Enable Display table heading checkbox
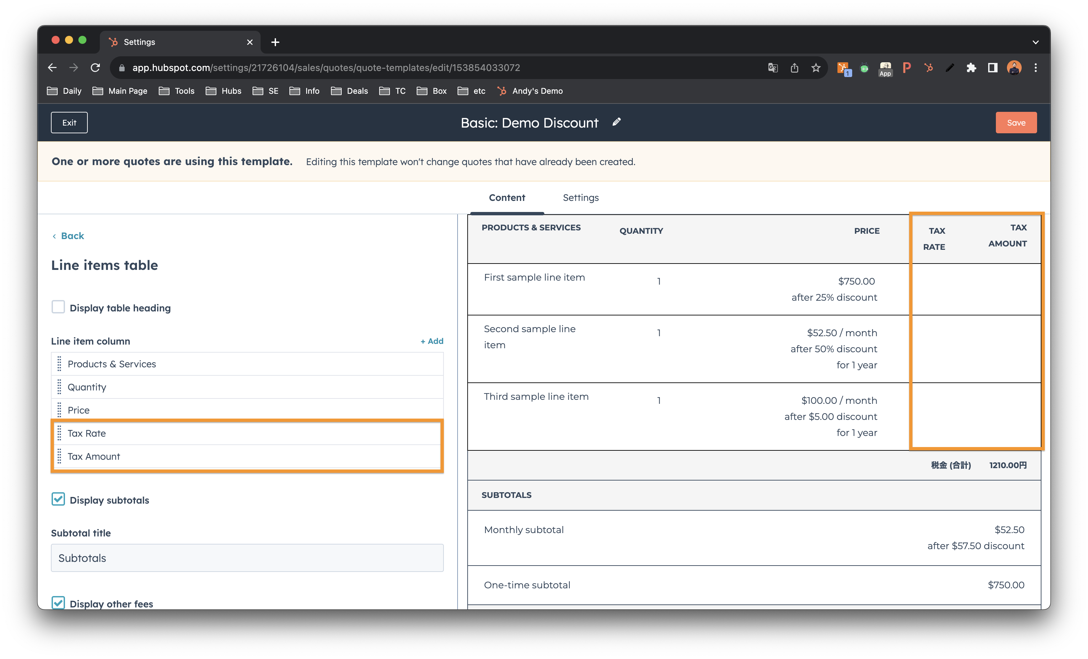The width and height of the screenshot is (1088, 659). point(58,307)
